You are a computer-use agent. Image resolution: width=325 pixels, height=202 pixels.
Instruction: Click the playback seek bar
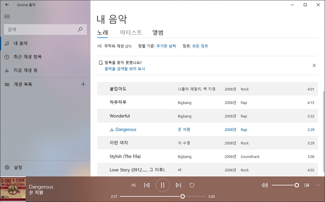point(162,196)
